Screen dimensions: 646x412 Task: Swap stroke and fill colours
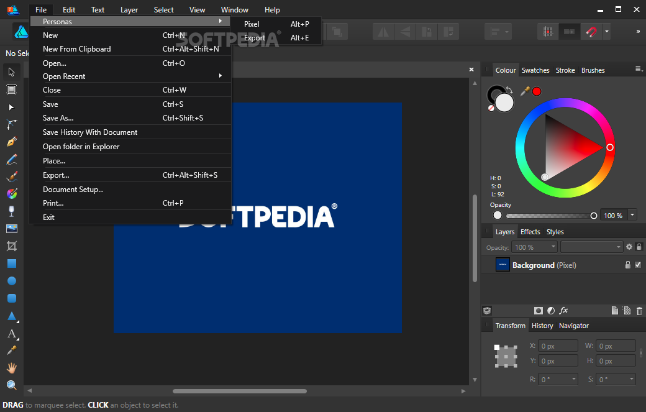(x=509, y=90)
